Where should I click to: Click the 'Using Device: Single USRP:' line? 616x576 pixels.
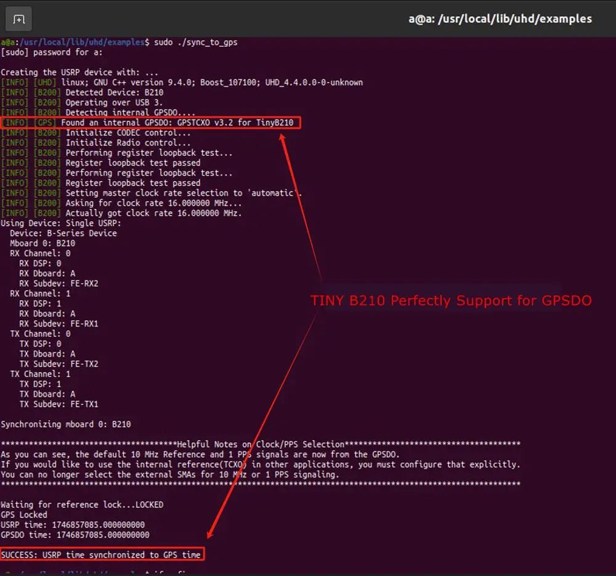tap(61, 223)
